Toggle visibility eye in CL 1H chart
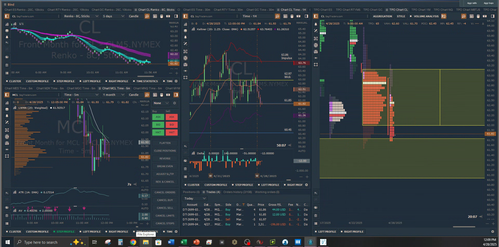The height and width of the screenshot is (247, 499). 185,161
